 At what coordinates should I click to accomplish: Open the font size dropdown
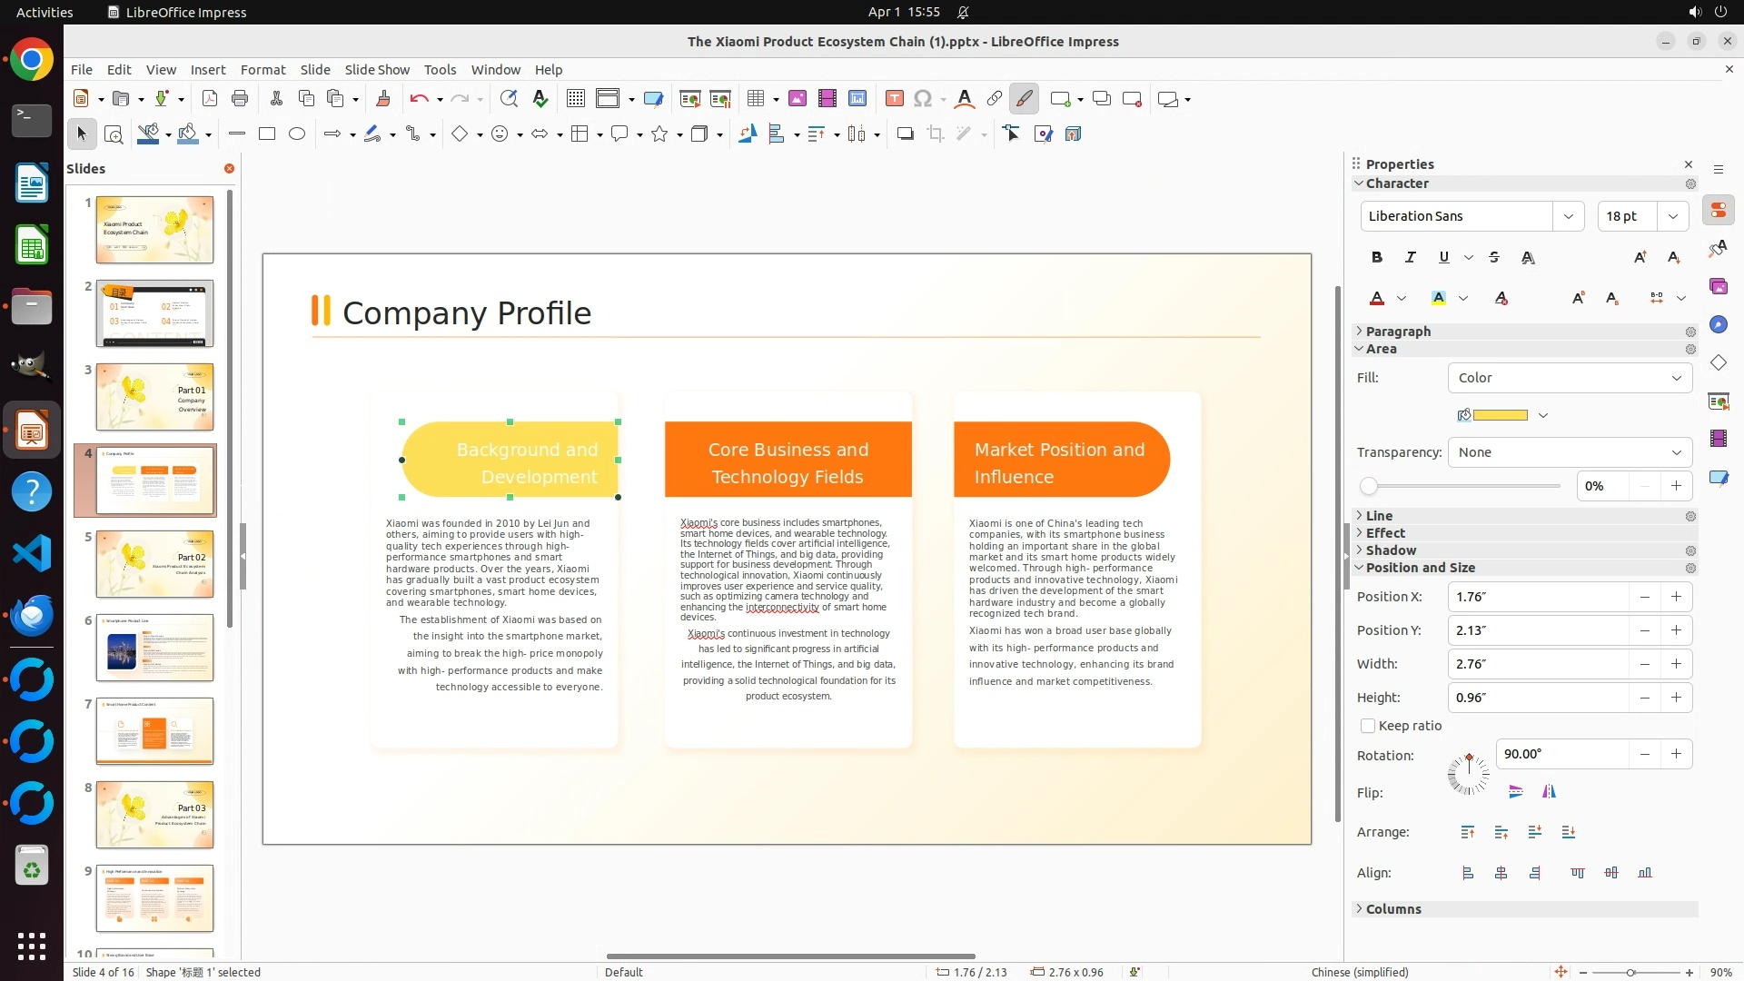[x=1673, y=216]
